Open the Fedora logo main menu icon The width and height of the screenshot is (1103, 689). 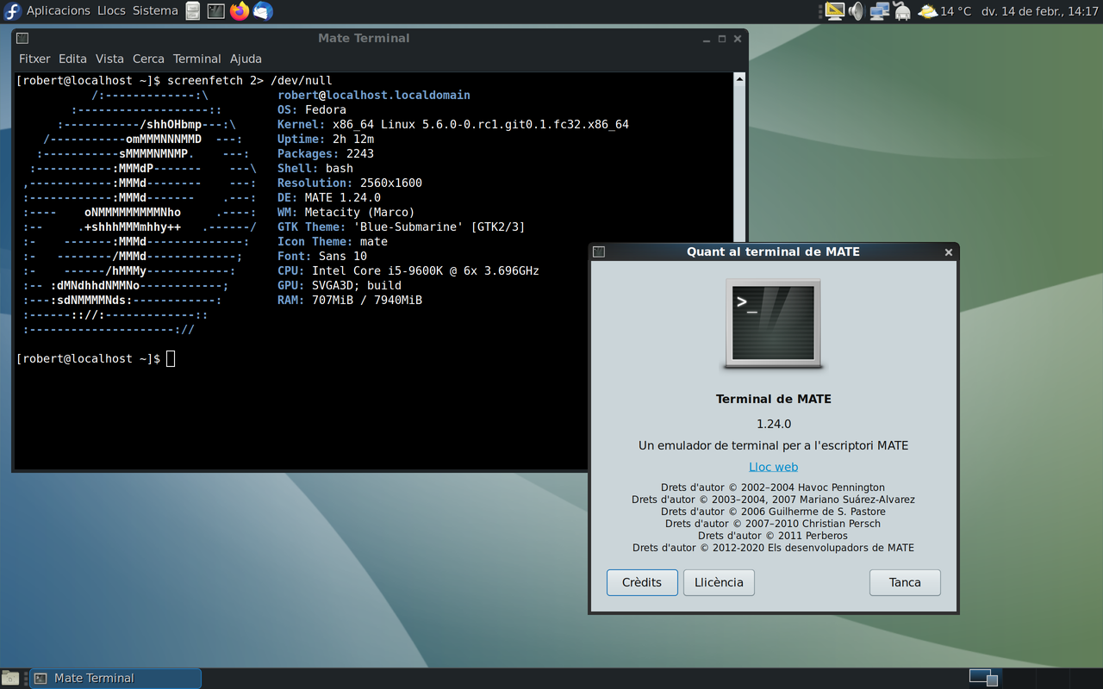pyautogui.click(x=12, y=11)
